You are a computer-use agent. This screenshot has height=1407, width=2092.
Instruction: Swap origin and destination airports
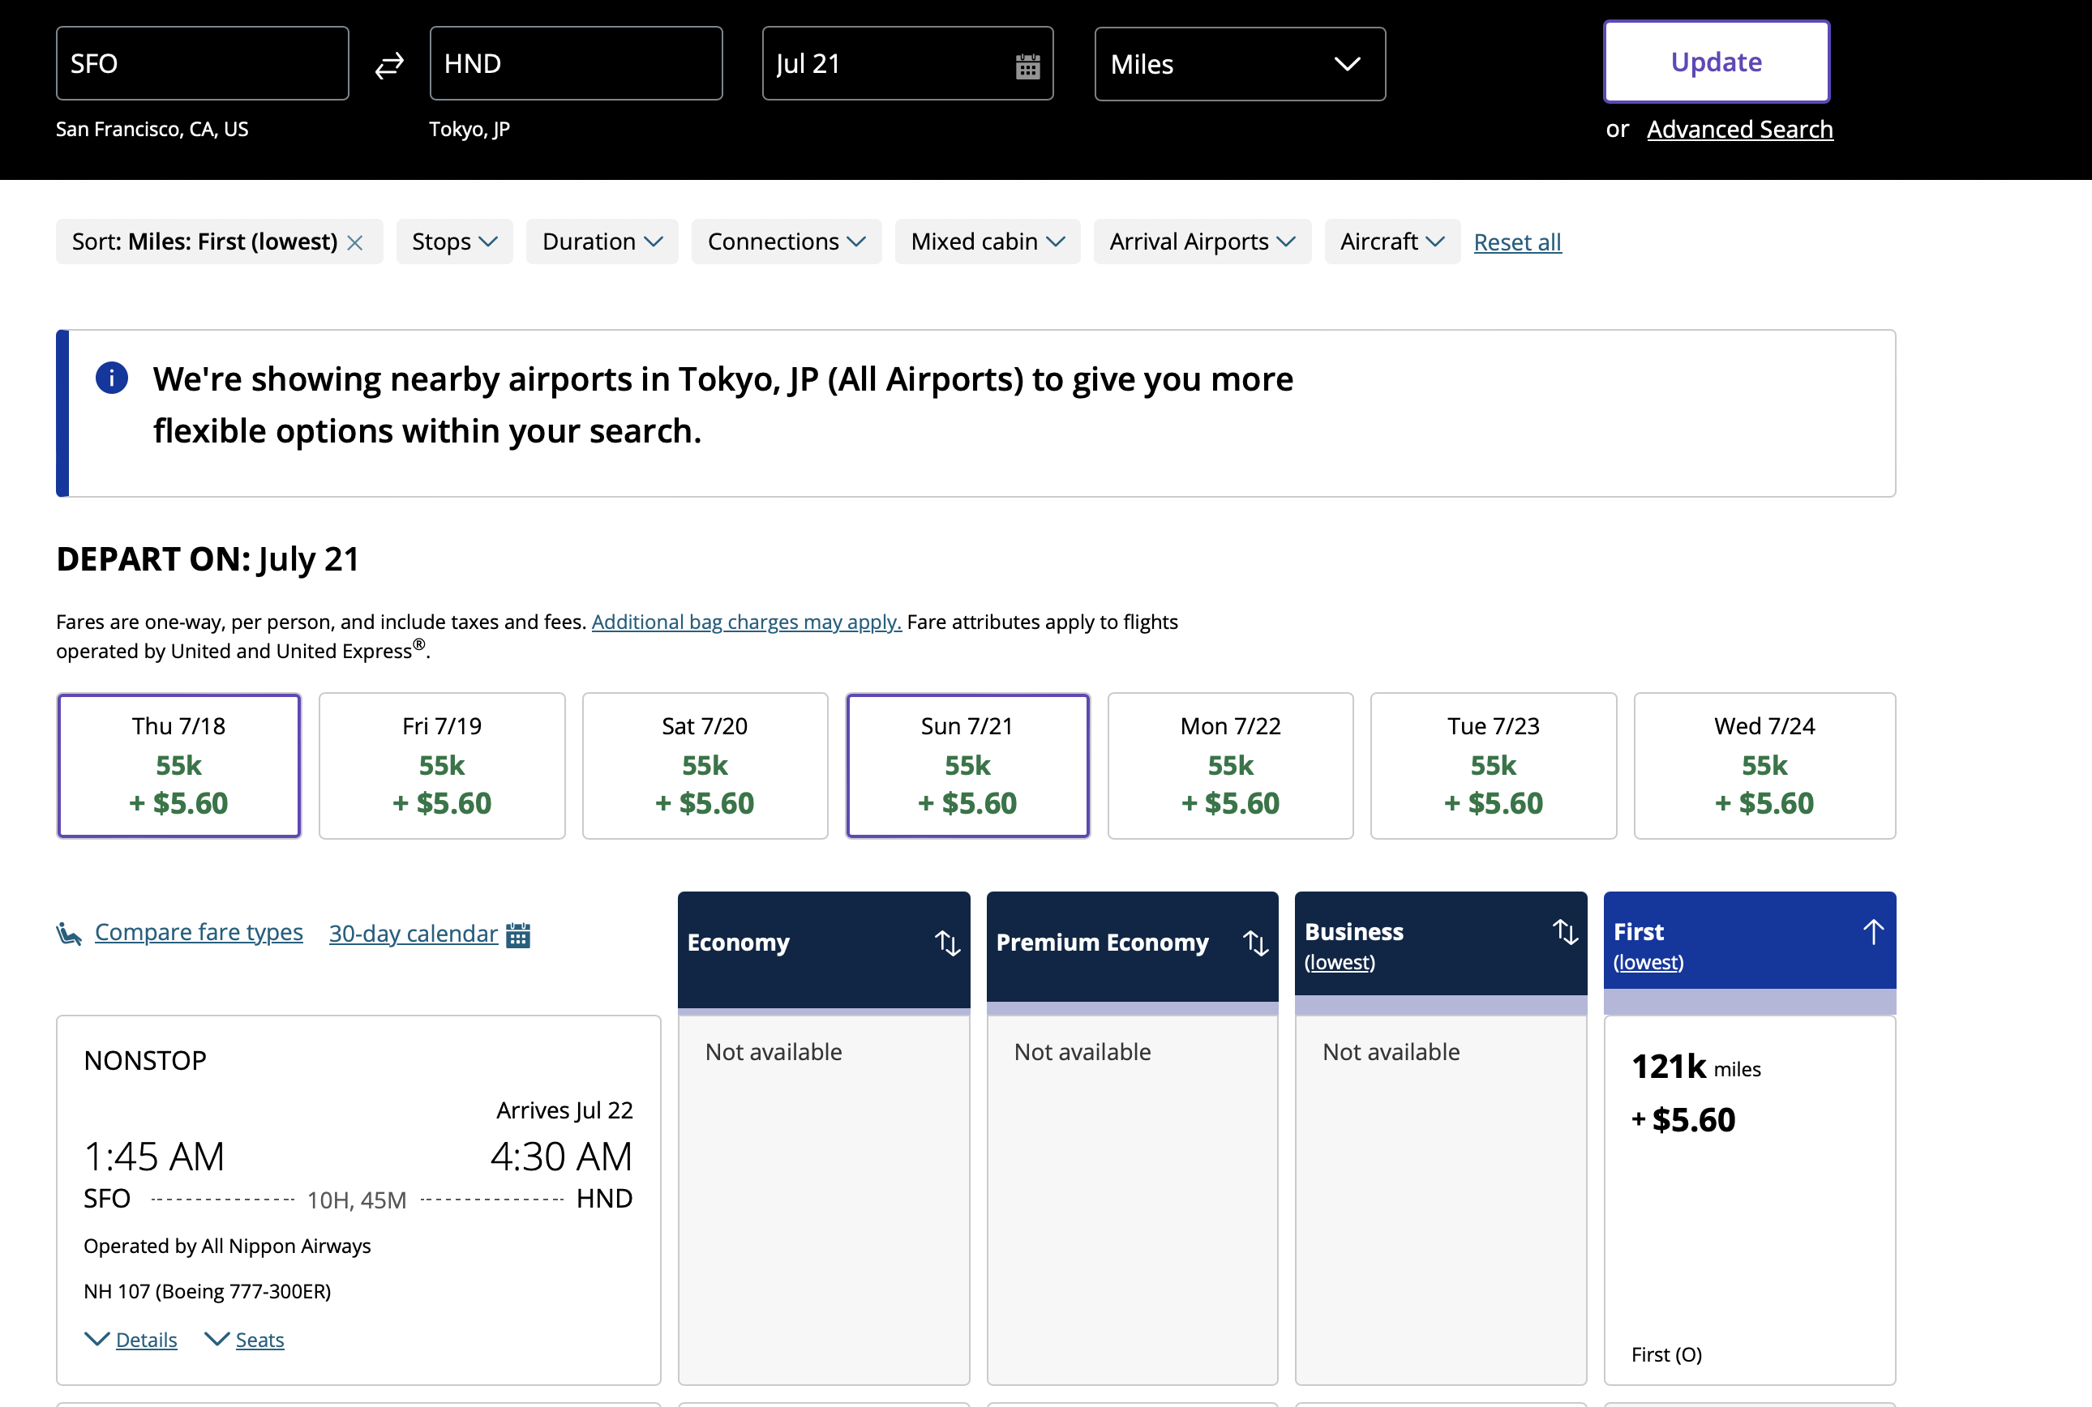click(x=389, y=65)
